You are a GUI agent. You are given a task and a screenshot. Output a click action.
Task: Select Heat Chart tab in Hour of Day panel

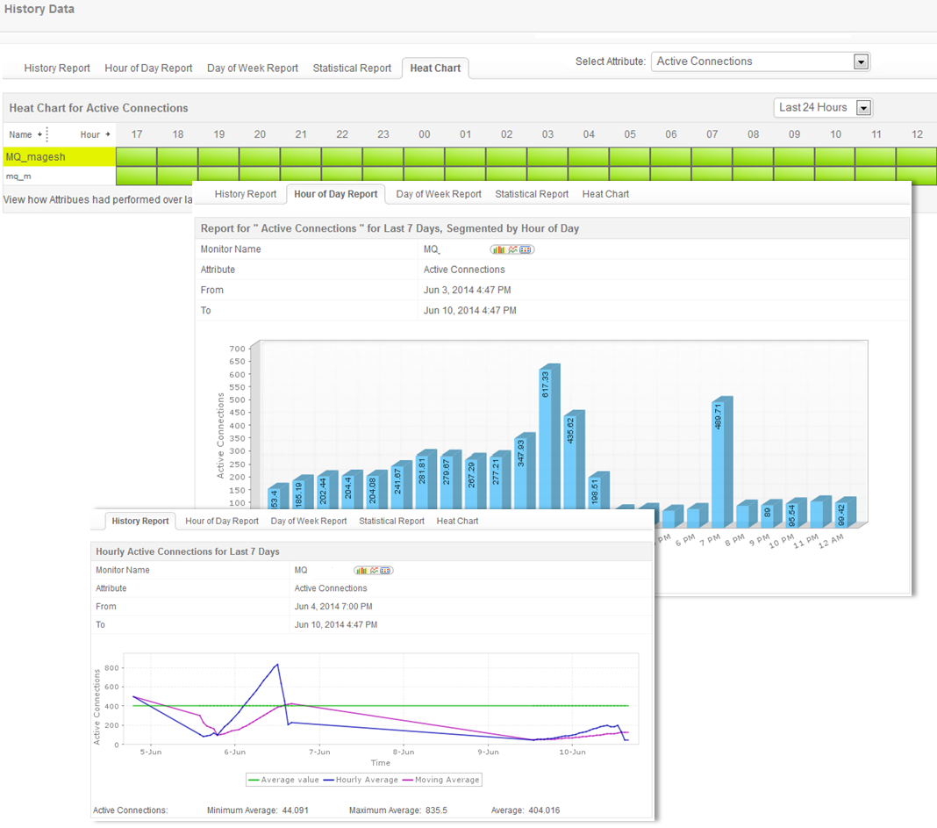(x=605, y=194)
